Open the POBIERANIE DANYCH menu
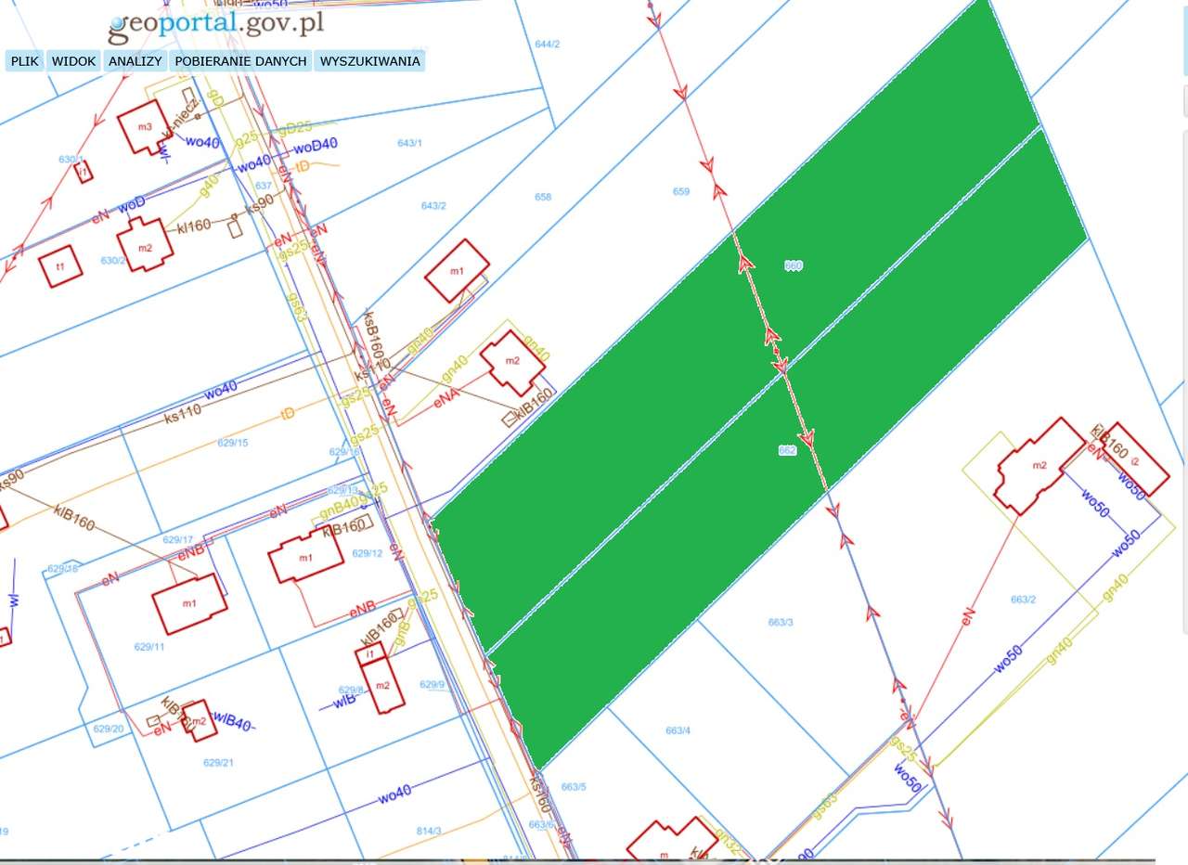 (239, 61)
